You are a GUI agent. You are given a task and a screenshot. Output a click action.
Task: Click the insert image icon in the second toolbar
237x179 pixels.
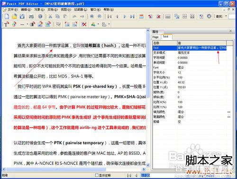(x=40, y=24)
